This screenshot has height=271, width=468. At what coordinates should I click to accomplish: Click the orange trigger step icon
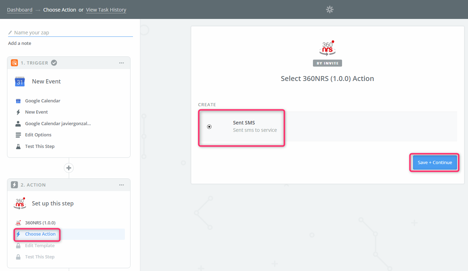point(14,63)
